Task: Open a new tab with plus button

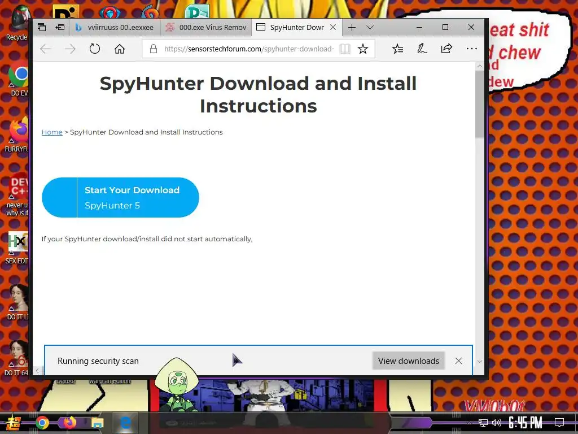Action: (352, 27)
